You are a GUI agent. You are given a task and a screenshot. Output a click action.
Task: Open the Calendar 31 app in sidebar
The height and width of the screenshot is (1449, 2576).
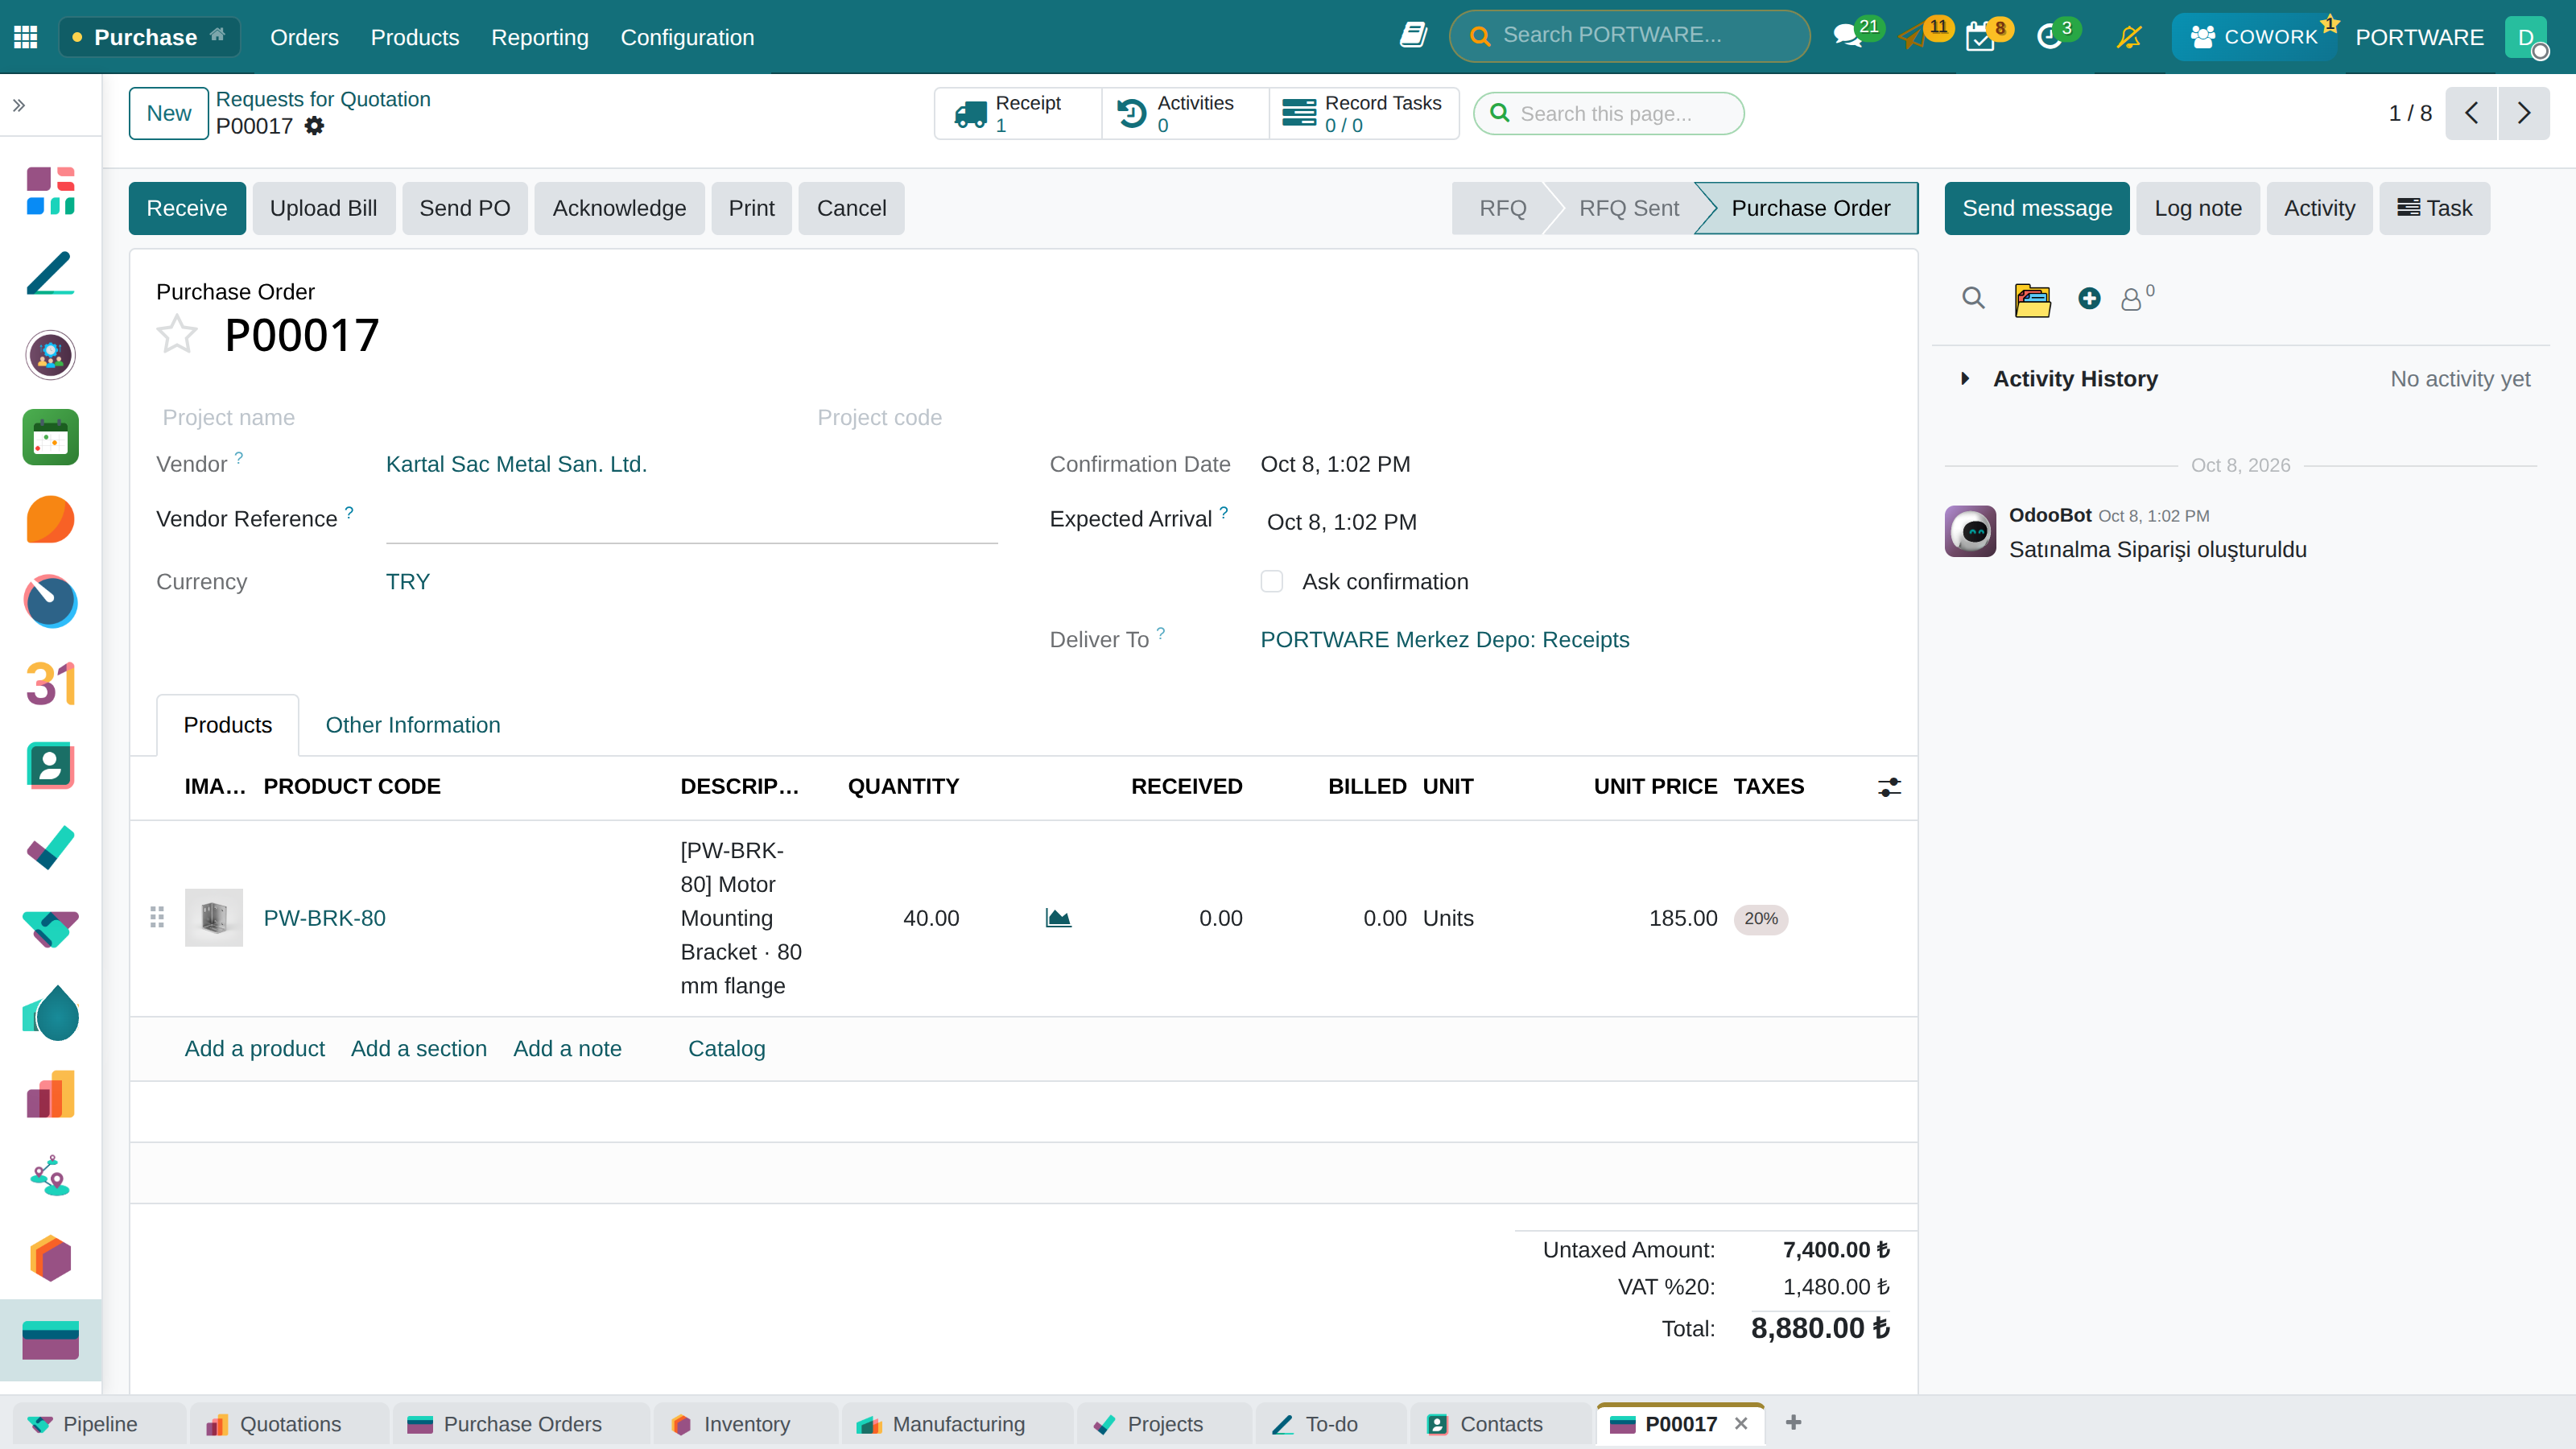point(50,684)
